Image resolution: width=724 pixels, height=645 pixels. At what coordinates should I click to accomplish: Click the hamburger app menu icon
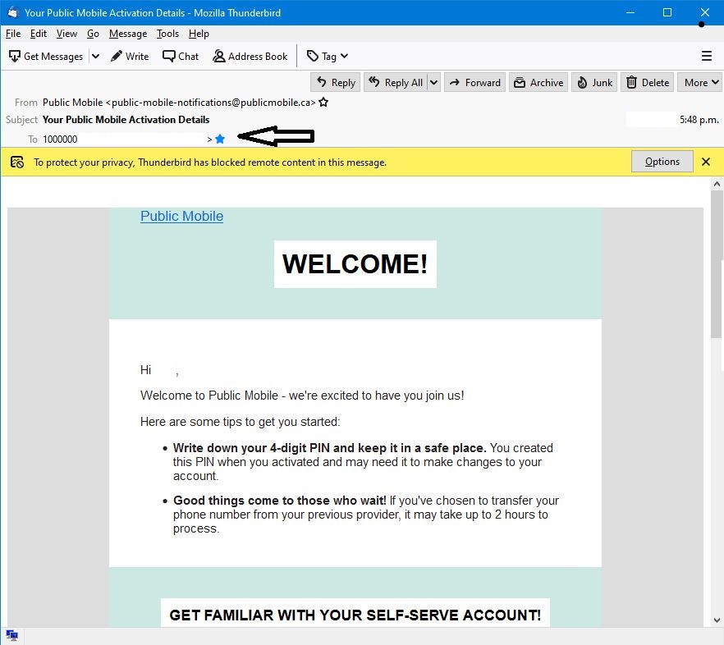pyautogui.click(x=706, y=57)
